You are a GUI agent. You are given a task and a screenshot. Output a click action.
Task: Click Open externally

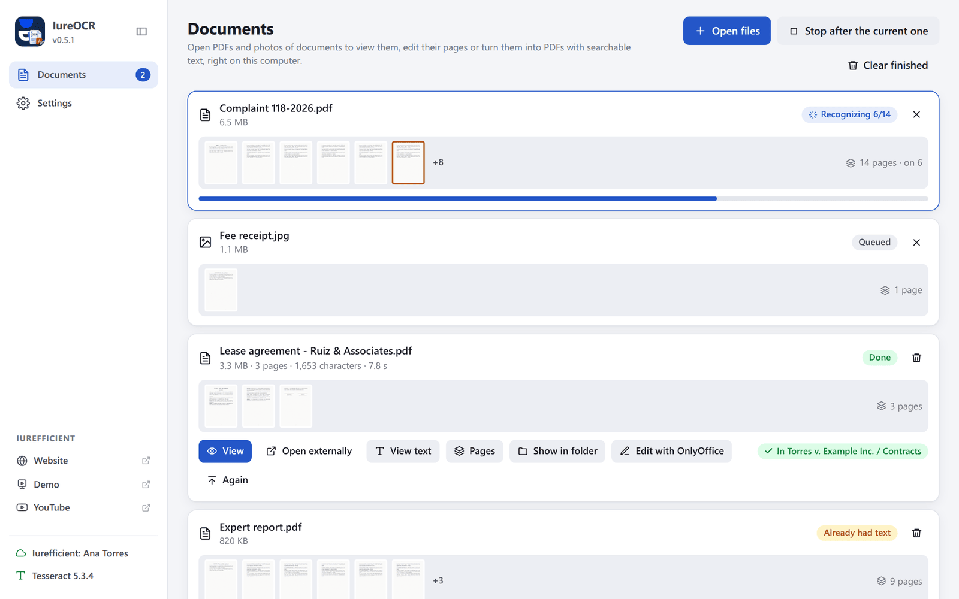(309, 451)
